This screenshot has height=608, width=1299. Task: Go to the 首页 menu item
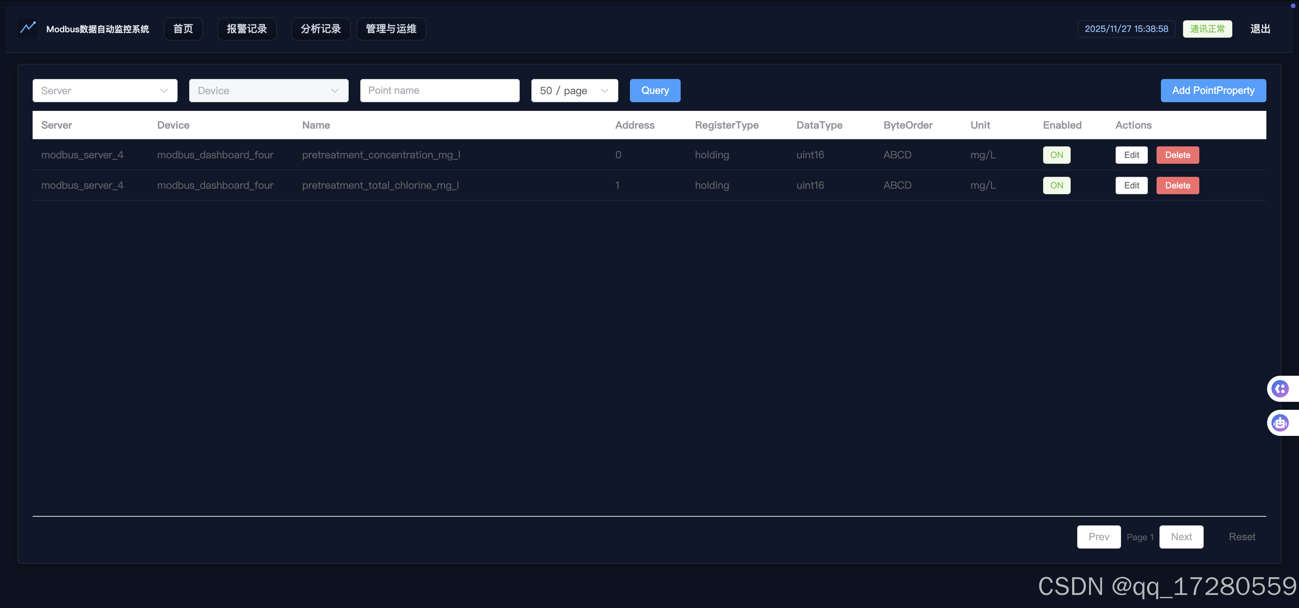[183, 29]
